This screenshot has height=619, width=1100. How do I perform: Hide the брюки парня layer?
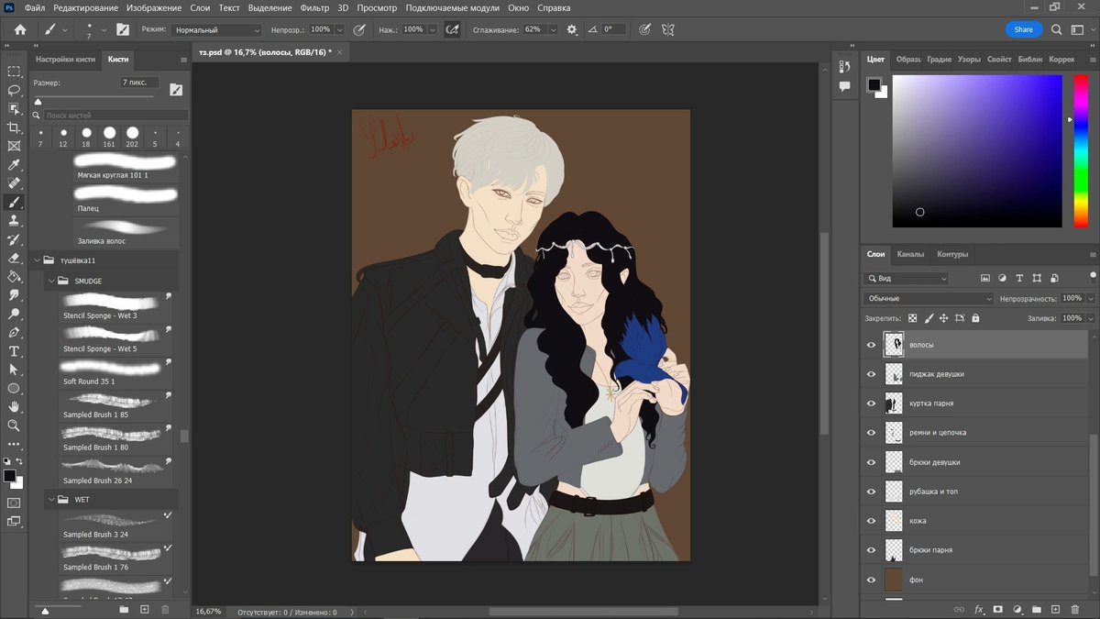coord(872,550)
